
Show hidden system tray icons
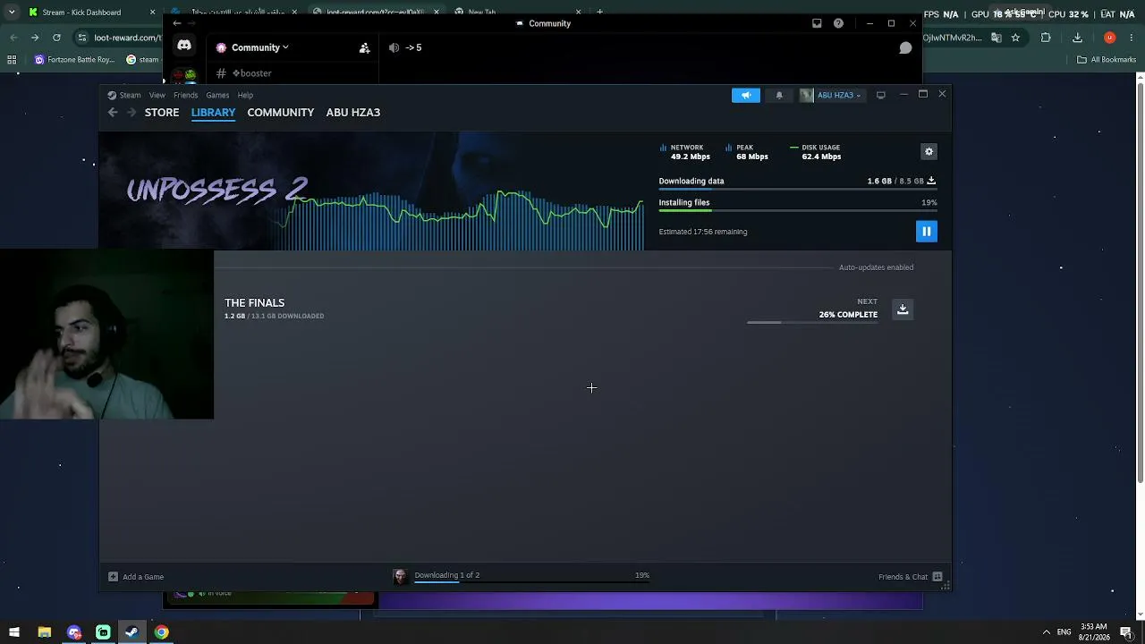pyautogui.click(x=1046, y=632)
